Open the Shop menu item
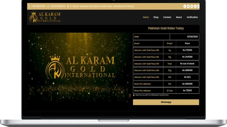227x127 pixels. (x=156, y=17)
